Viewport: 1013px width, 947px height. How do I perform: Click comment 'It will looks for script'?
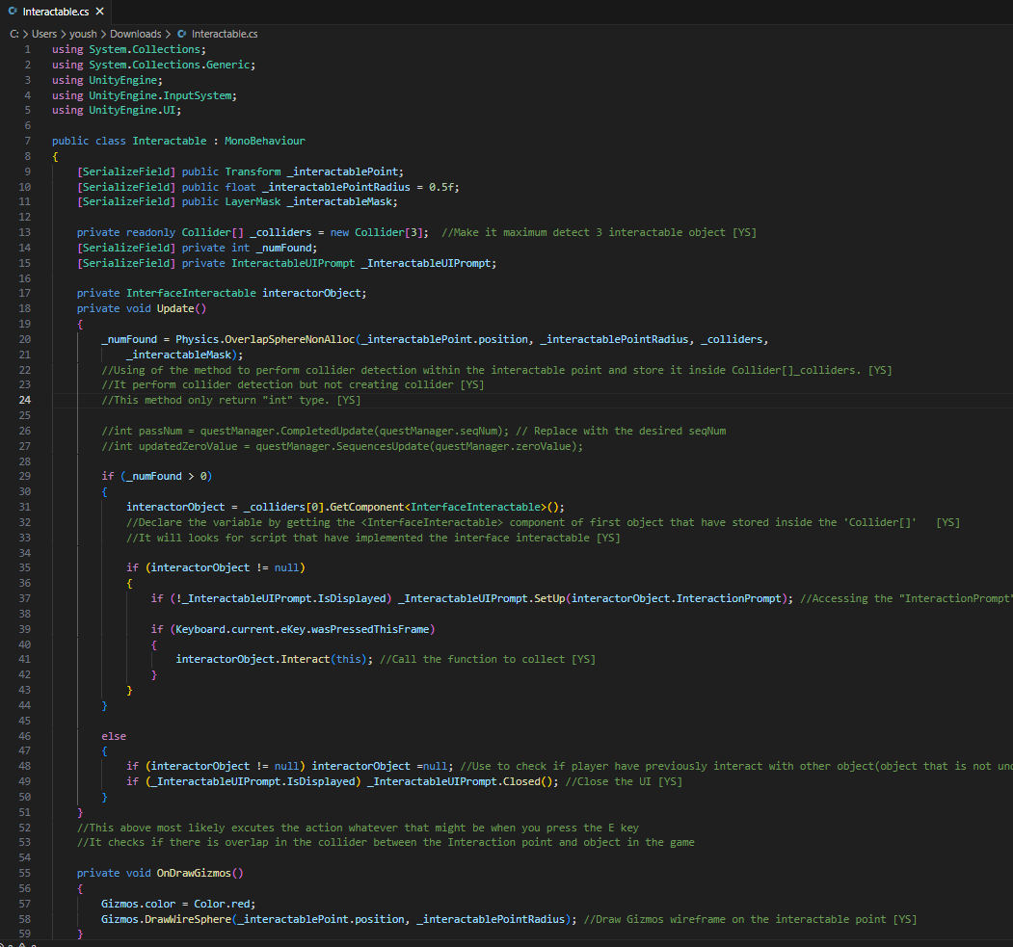tap(373, 538)
